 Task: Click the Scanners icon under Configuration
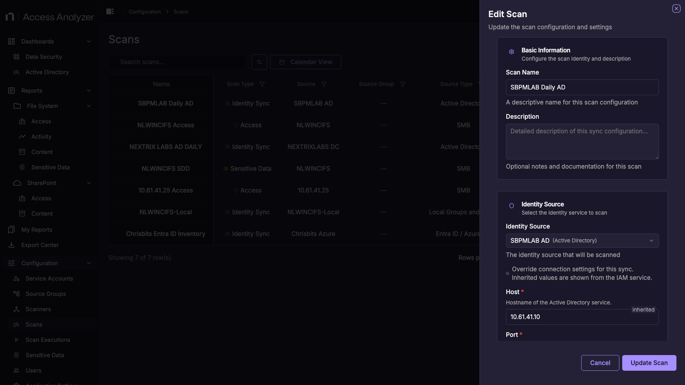(x=16, y=309)
